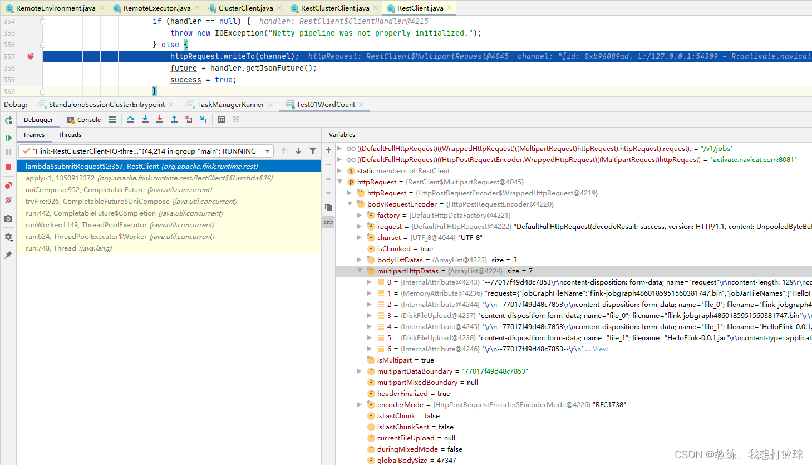Stop the debug session with the red square

[8, 167]
